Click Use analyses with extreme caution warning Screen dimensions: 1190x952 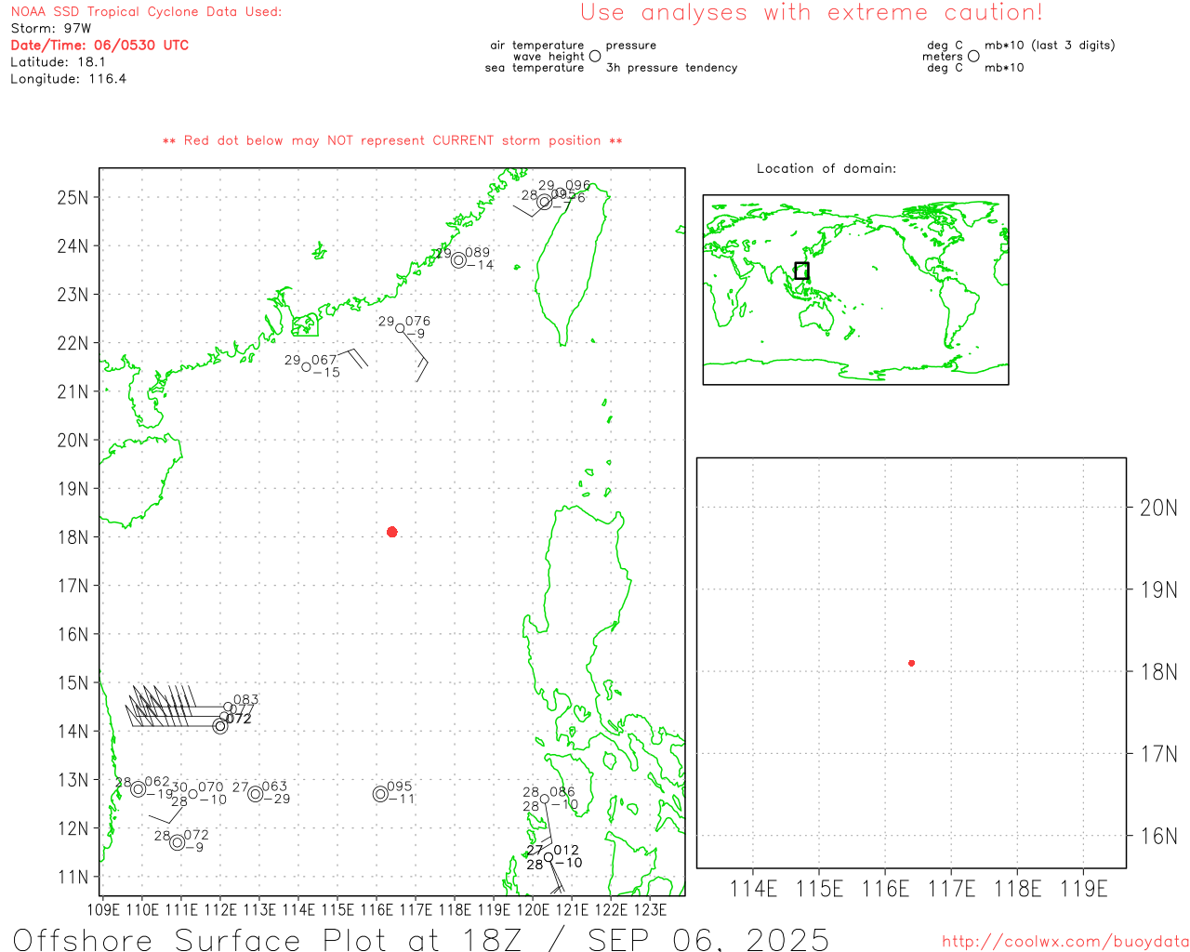click(x=812, y=13)
